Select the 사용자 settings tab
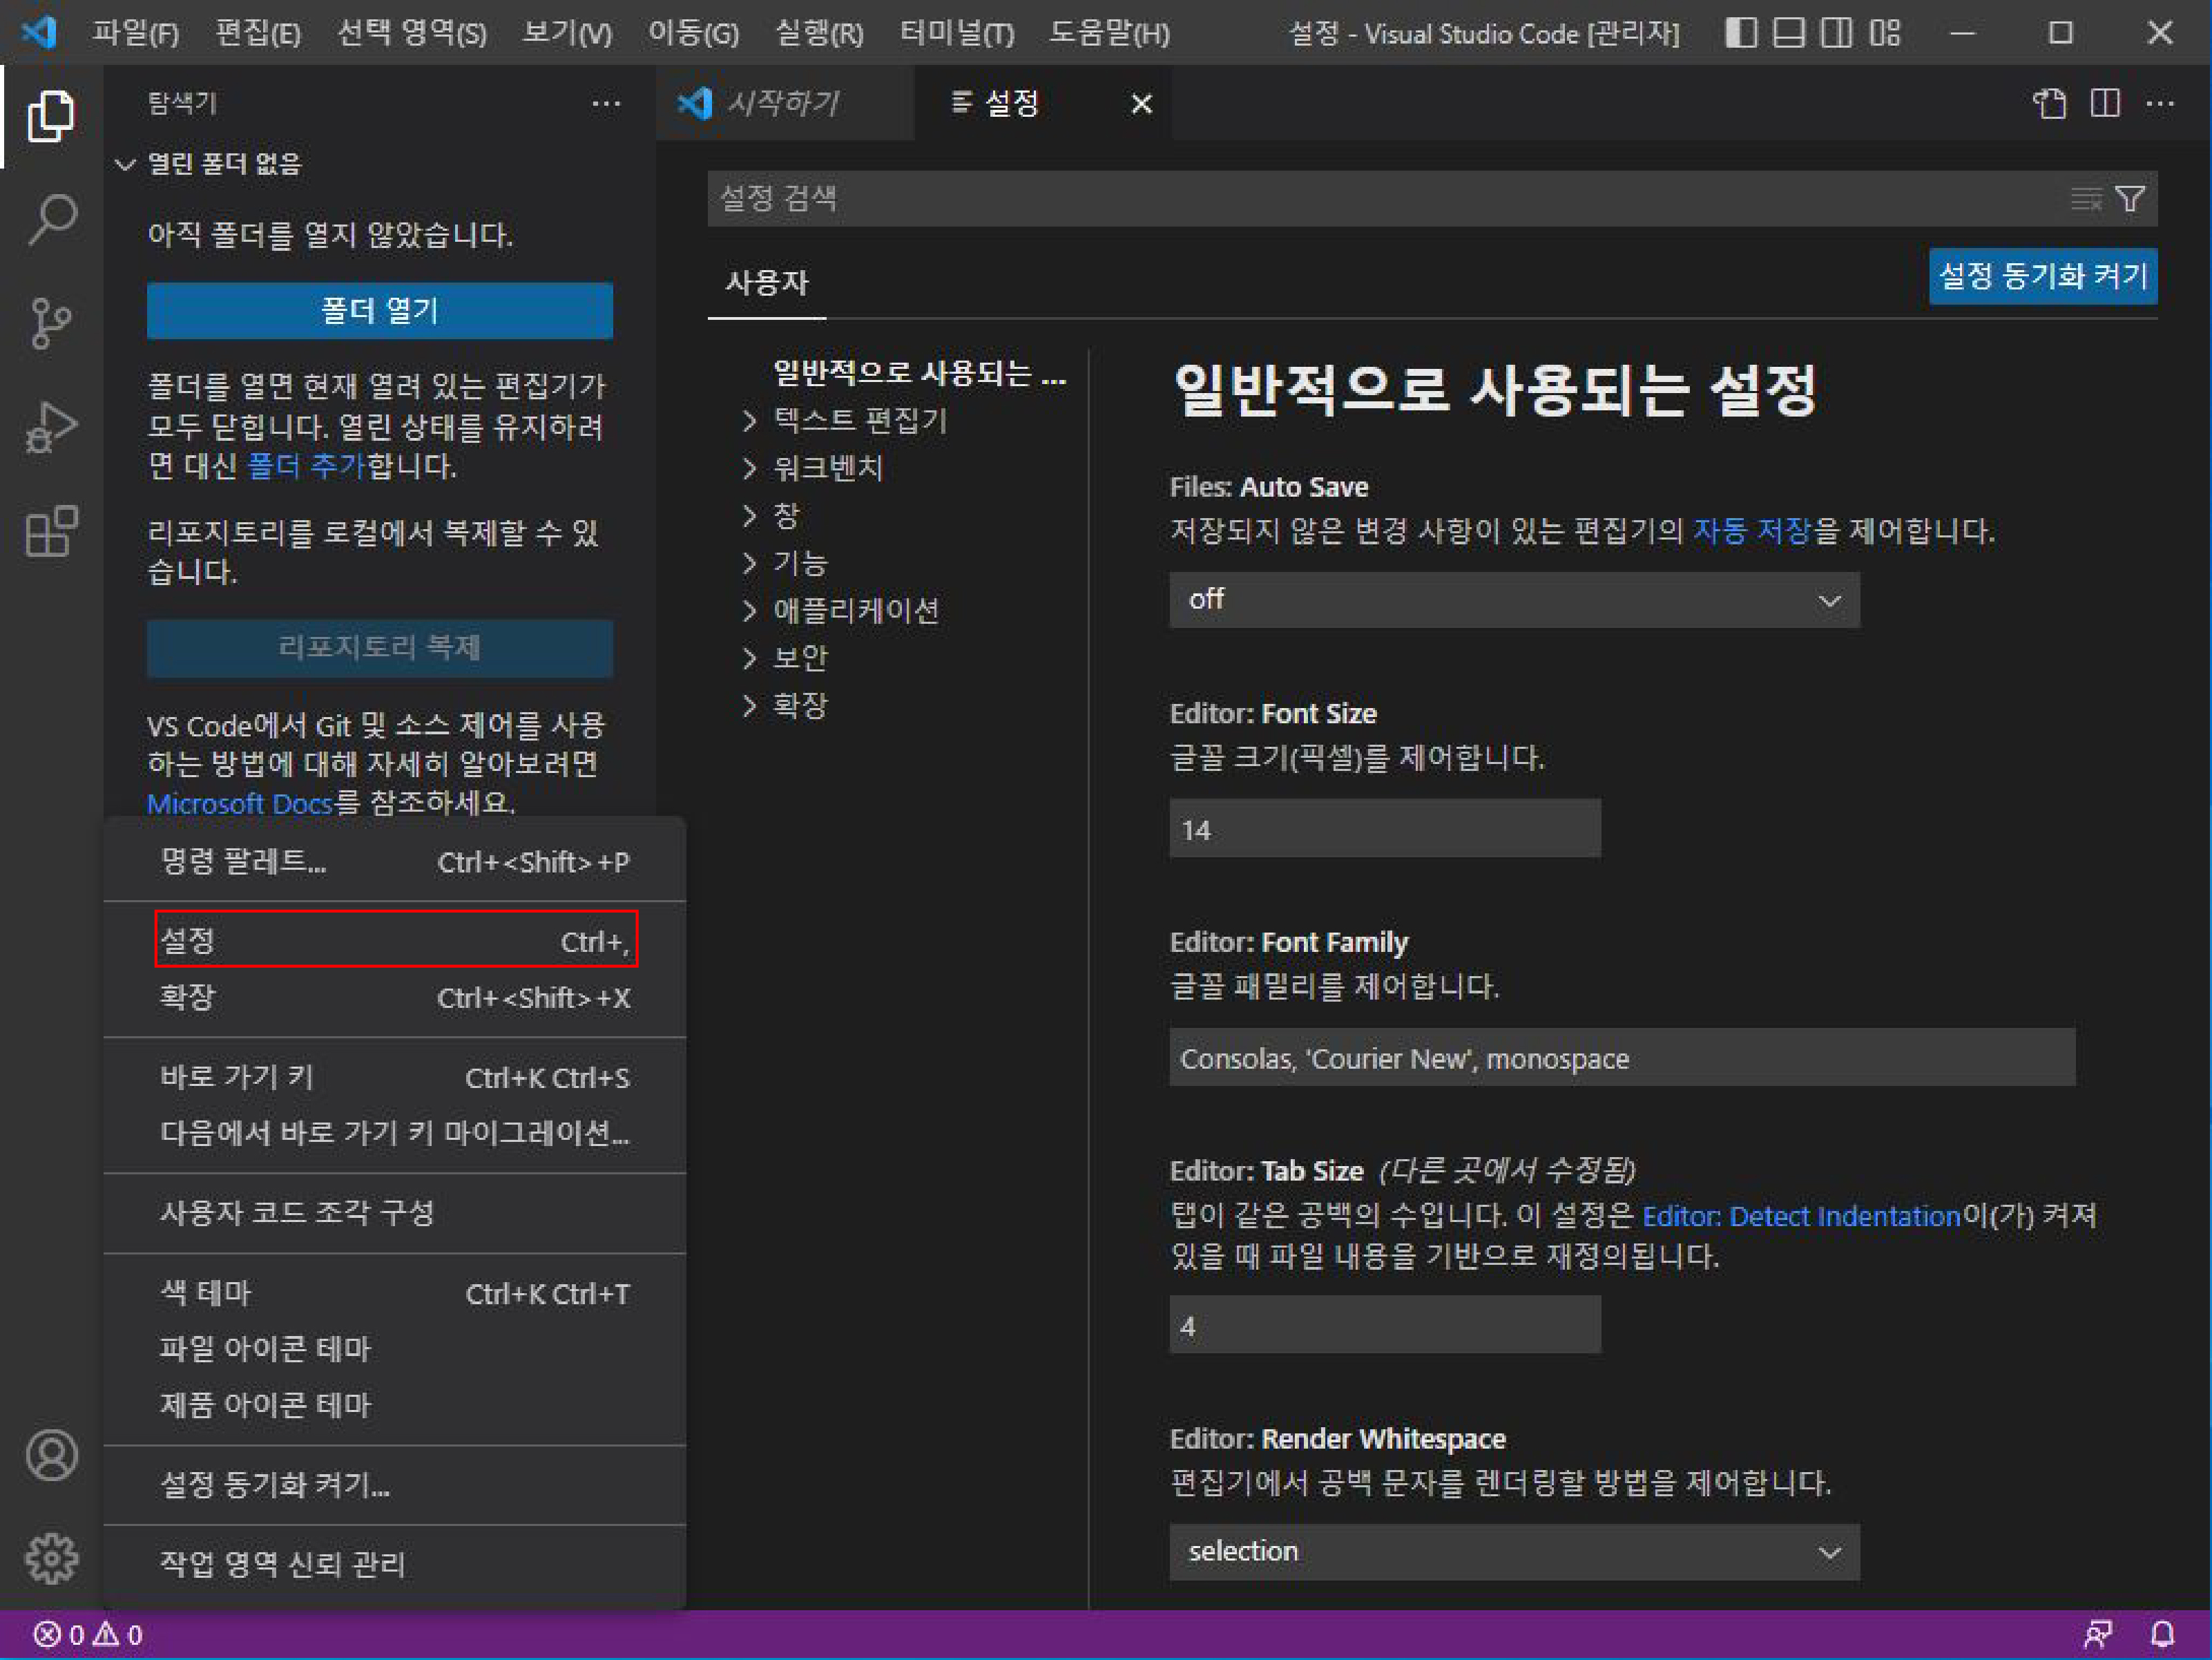Viewport: 2212px width, 1660px height. coord(767,283)
